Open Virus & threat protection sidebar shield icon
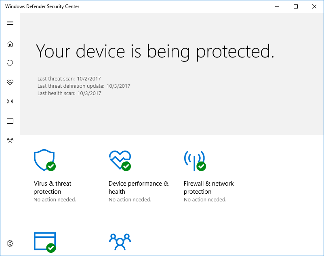 pyautogui.click(x=10, y=63)
